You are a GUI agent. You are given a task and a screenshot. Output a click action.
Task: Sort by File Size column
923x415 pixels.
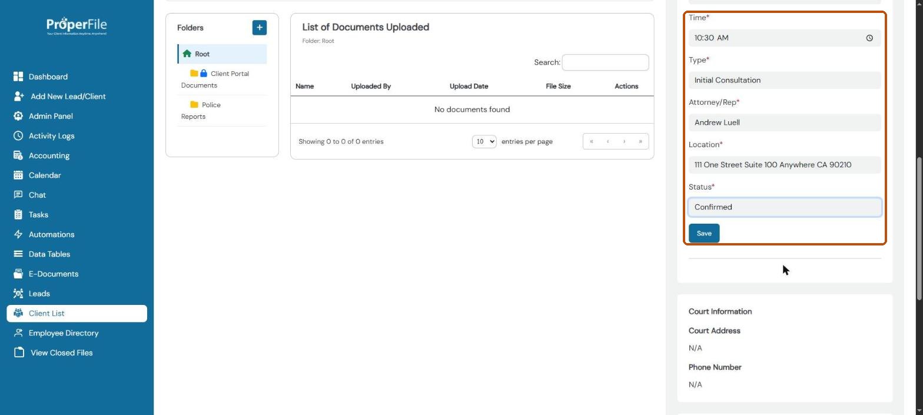(558, 86)
